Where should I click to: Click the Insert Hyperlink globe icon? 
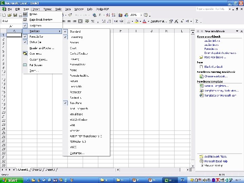tap(94, 15)
